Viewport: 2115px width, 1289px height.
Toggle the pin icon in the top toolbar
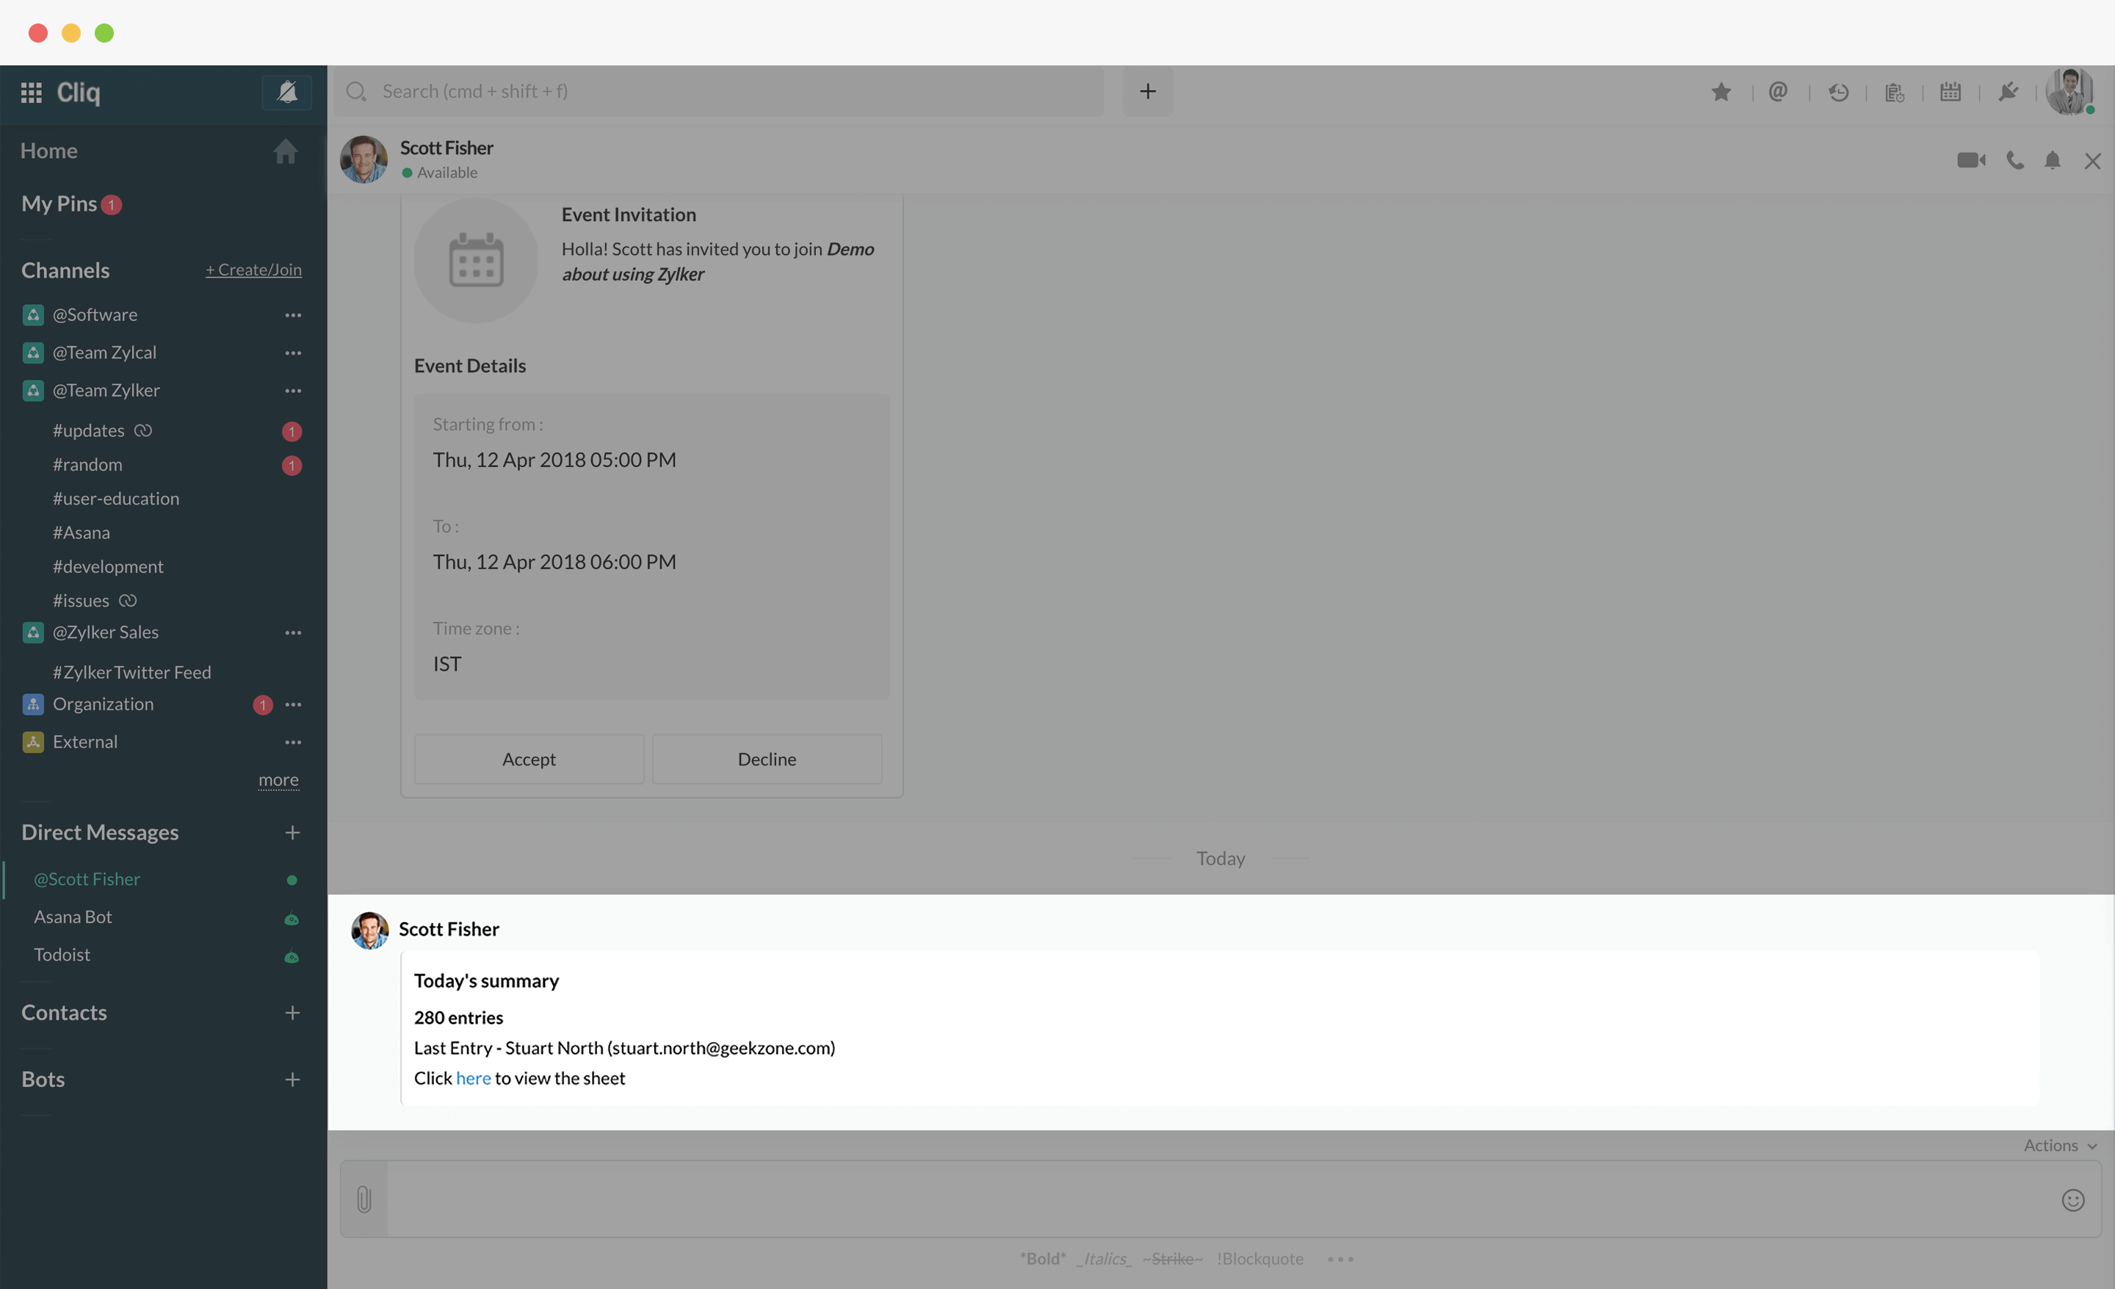[2008, 92]
